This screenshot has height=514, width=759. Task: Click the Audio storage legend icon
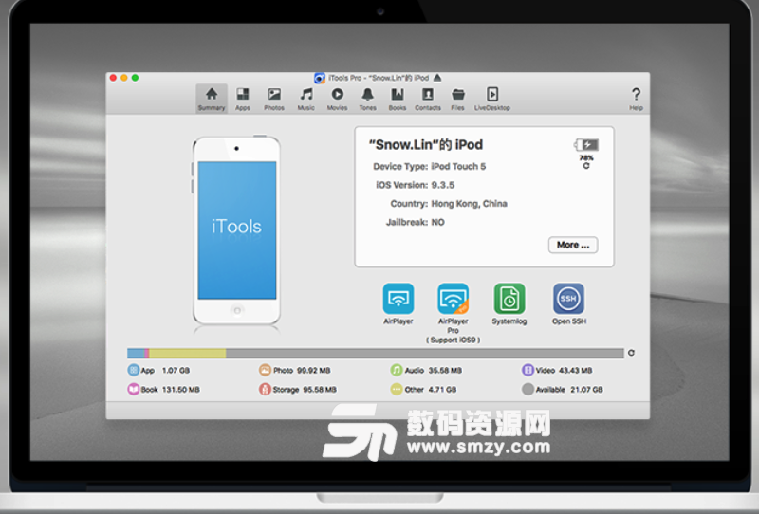point(397,370)
